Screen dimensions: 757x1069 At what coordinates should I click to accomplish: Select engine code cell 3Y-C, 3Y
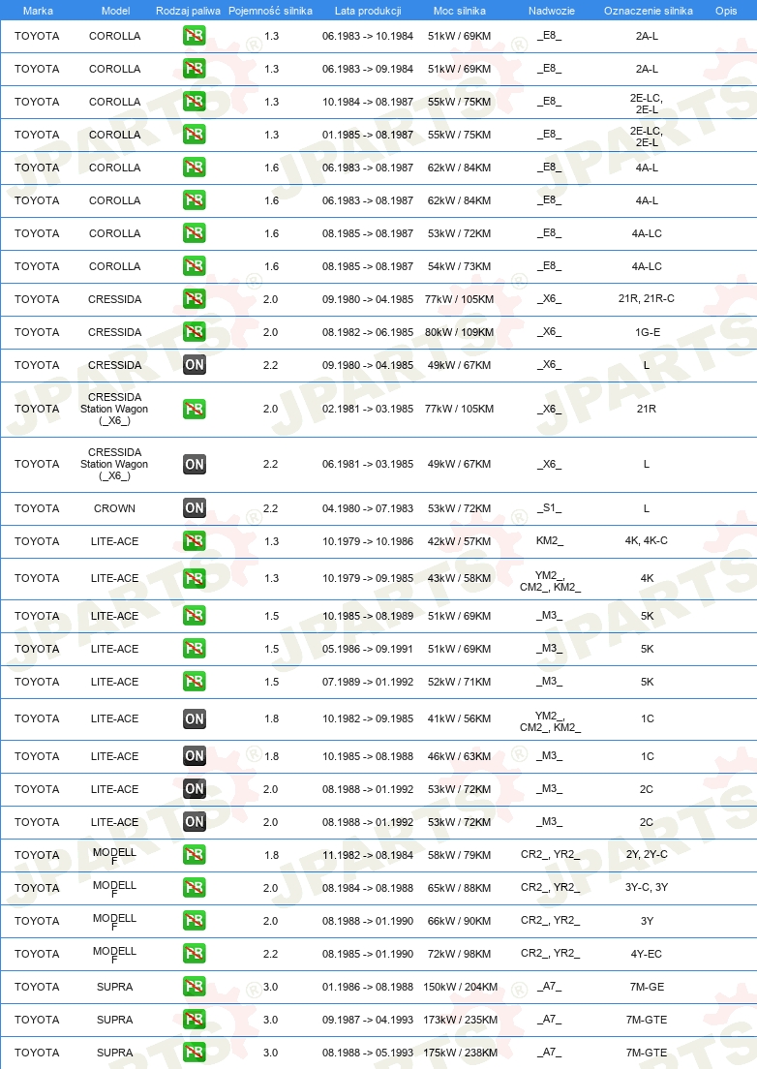point(647,888)
